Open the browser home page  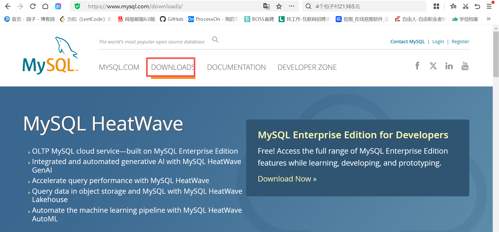45,6
